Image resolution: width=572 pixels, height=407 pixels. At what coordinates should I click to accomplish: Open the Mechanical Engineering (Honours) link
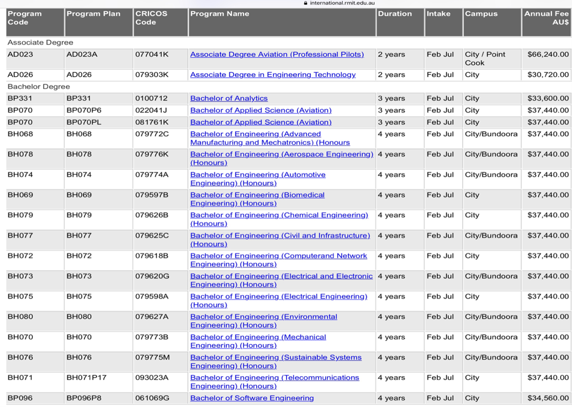coord(258,338)
